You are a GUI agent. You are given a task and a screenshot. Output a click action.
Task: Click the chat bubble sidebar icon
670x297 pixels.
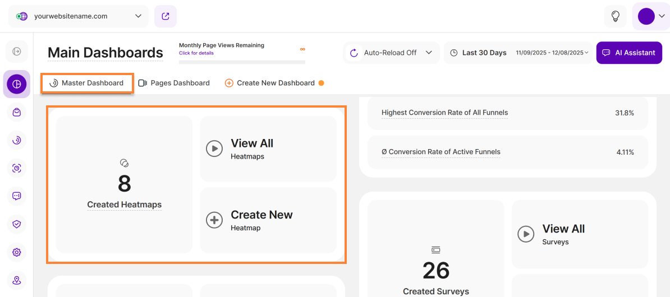pyautogui.click(x=17, y=196)
